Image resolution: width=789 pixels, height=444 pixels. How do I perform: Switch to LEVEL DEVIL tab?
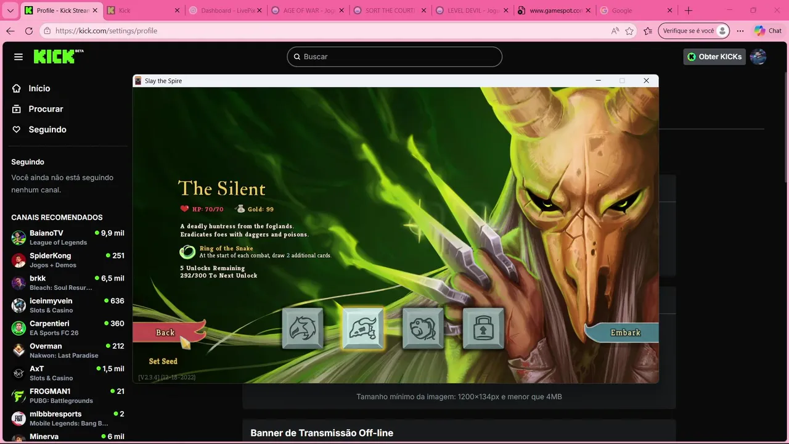coord(471,10)
